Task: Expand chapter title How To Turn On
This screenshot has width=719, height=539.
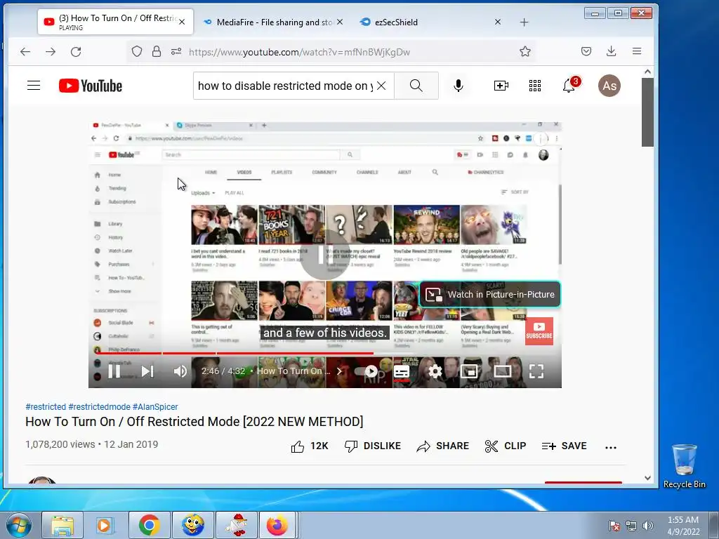Action: pyautogui.click(x=300, y=371)
